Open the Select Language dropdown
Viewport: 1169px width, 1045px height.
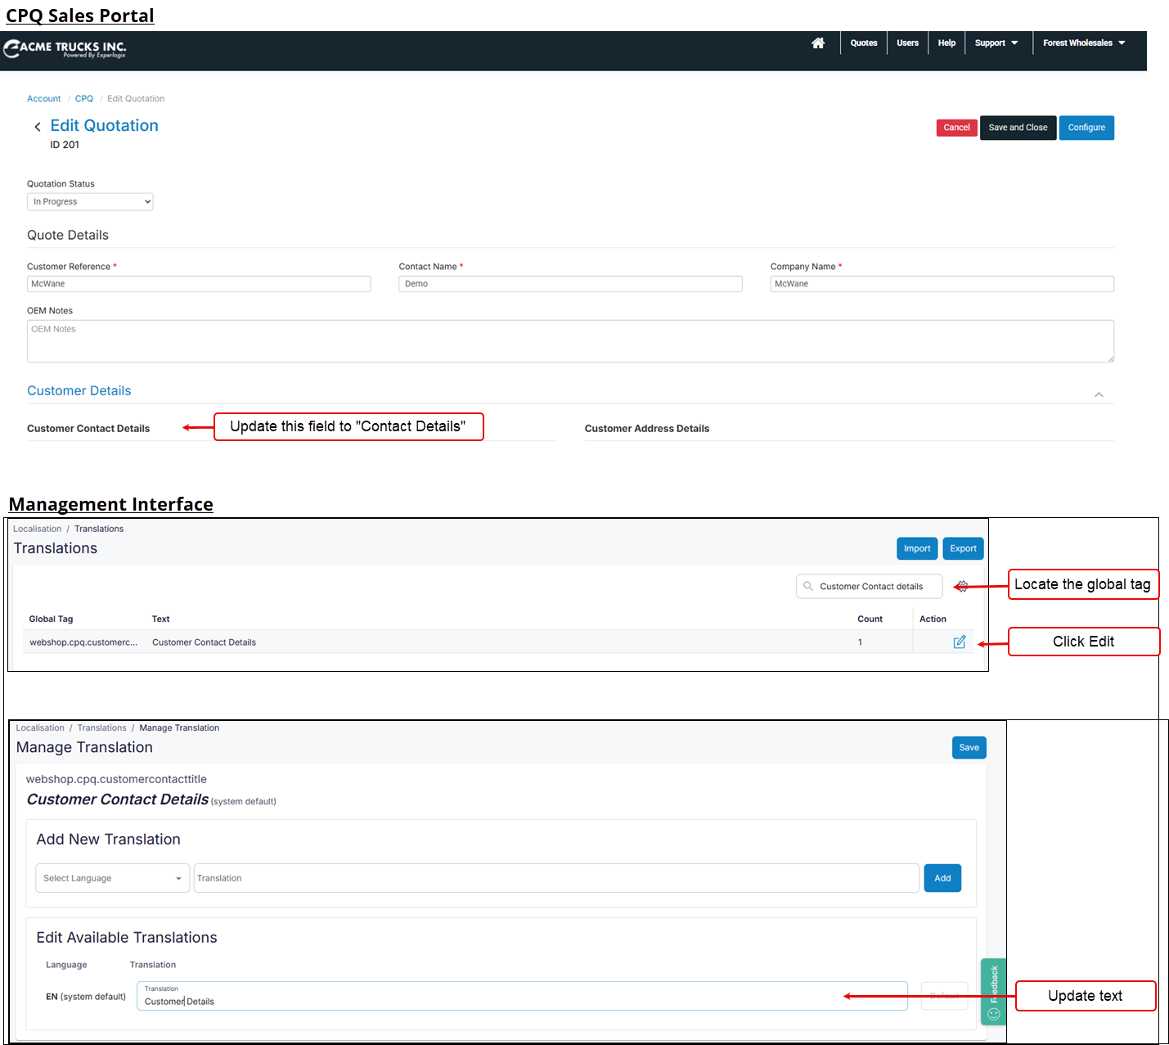[112, 878]
